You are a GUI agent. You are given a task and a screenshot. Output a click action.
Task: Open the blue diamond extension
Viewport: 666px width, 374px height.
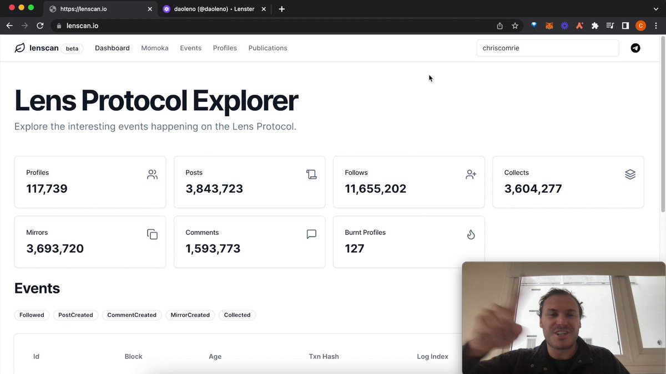(534, 25)
